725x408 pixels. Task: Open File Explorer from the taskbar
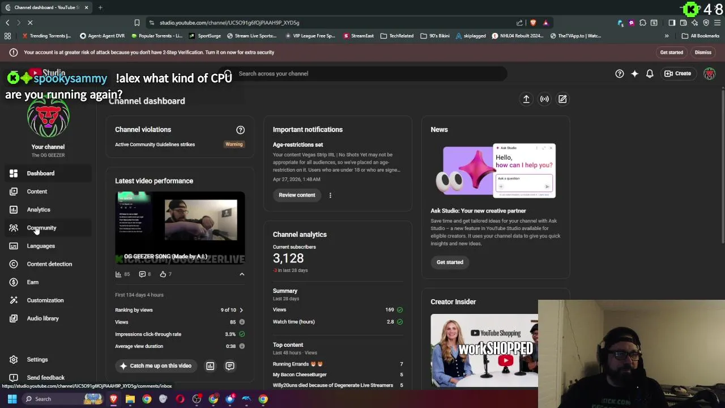130,399
